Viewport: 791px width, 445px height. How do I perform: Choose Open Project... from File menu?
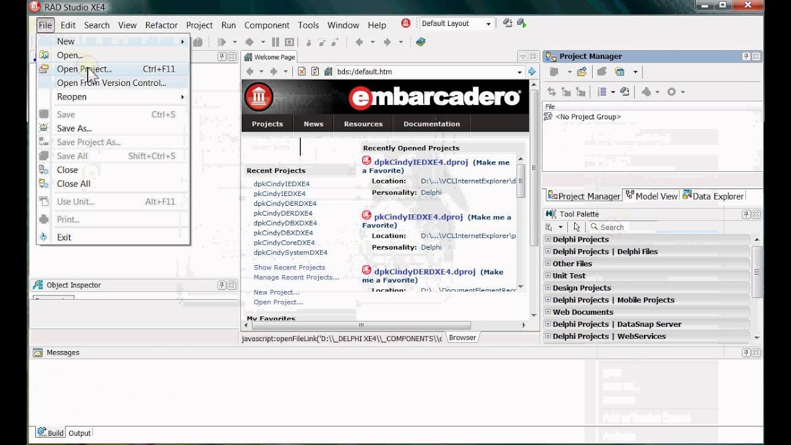click(x=112, y=69)
